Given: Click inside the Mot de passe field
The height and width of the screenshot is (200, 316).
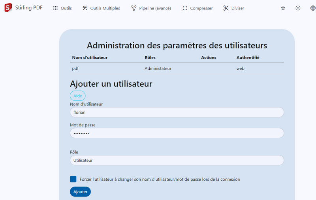Looking at the screenshot, I should pyautogui.click(x=177, y=133).
